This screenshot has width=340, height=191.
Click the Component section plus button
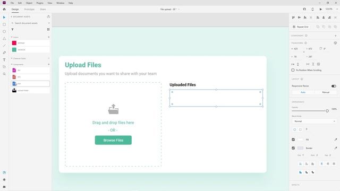point(335,36)
